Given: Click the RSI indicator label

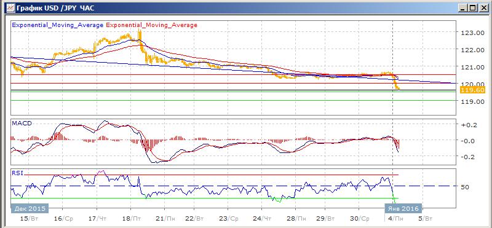Looking at the screenshot, I should click(17, 173).
